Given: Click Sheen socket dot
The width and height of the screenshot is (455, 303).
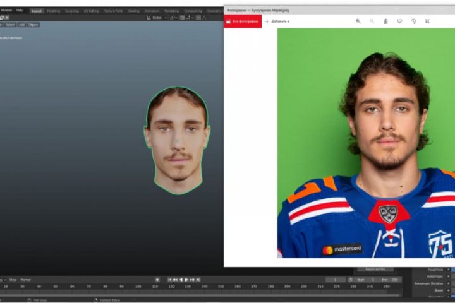Looking at the screenshot, I should coord(449,290).
